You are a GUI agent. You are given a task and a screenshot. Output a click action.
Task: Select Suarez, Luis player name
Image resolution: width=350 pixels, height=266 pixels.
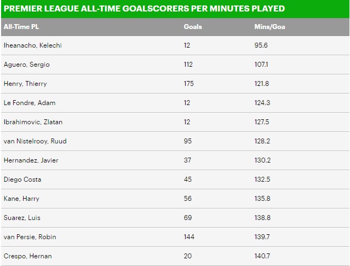point(22,218)
